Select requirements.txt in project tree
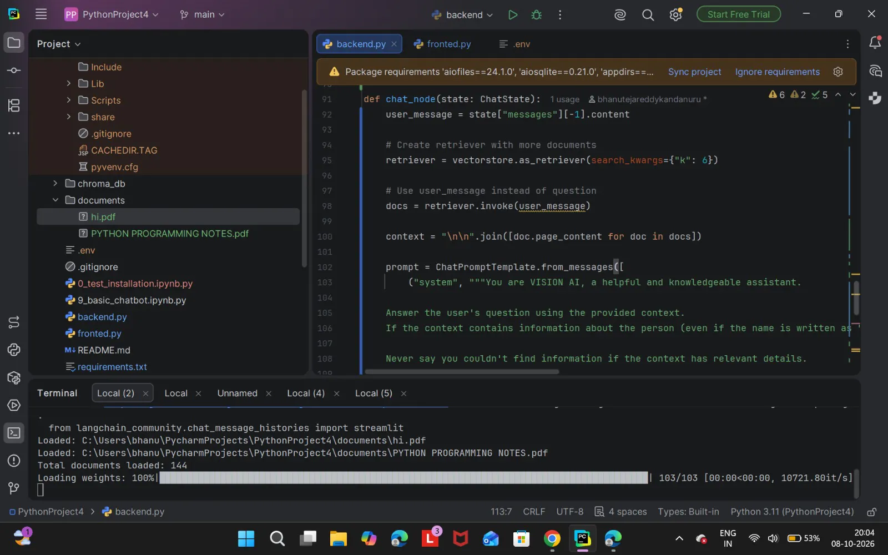Image resolution: width=888 pixels, height=555 pixels. click(112, 366)
